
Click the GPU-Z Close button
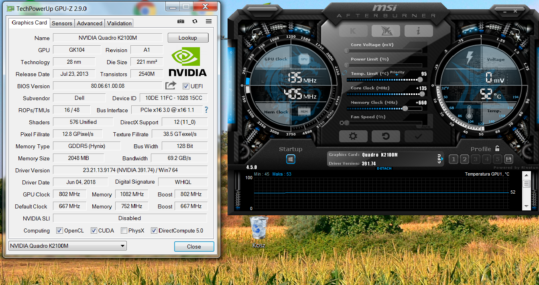coord(194,246)
